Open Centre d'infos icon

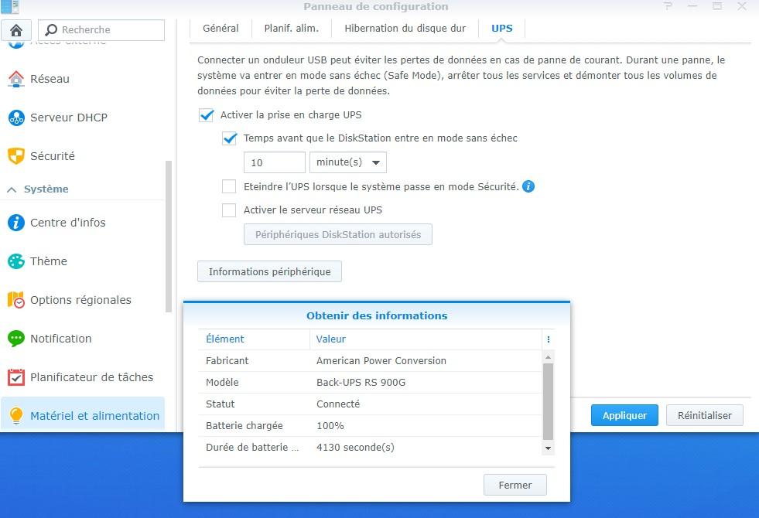click(16, 223)
